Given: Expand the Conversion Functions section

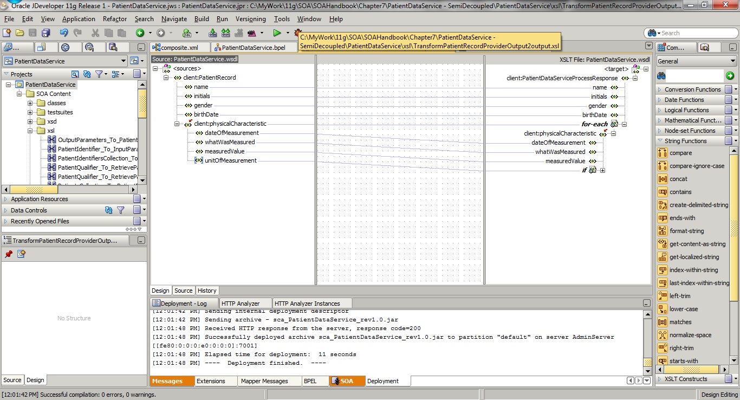Looking at the screenshot, I should (x=659, y=89).
